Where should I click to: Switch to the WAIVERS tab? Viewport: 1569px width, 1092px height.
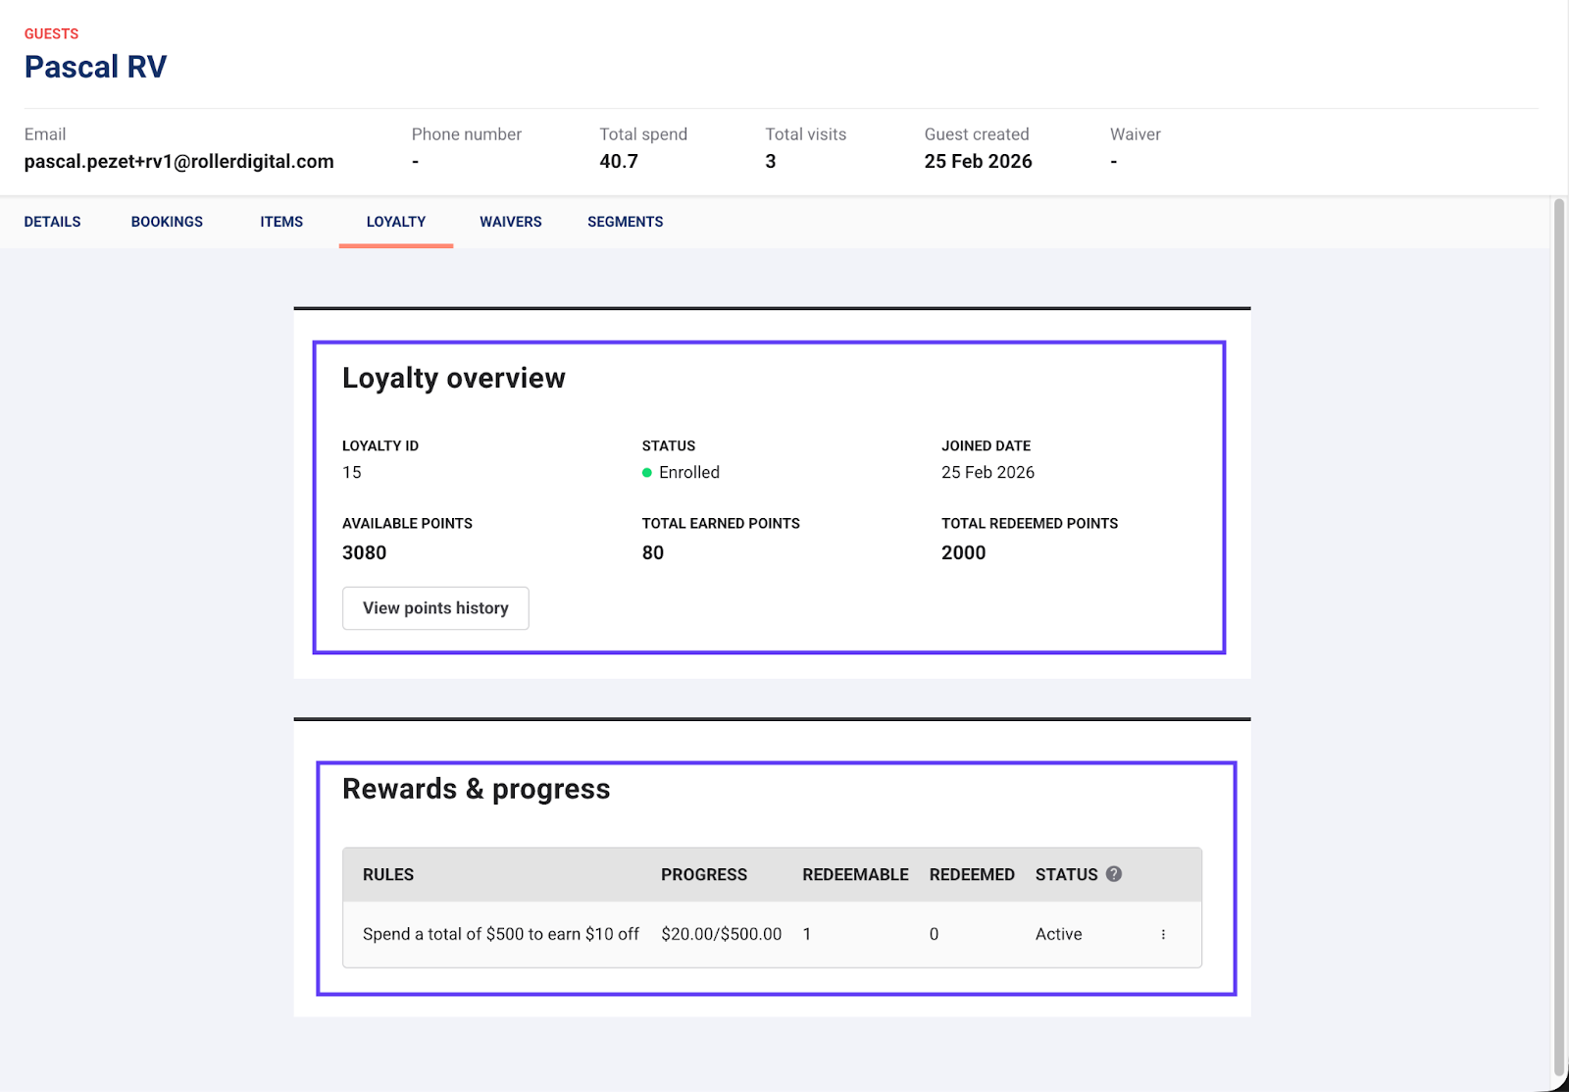coord(510,222)
